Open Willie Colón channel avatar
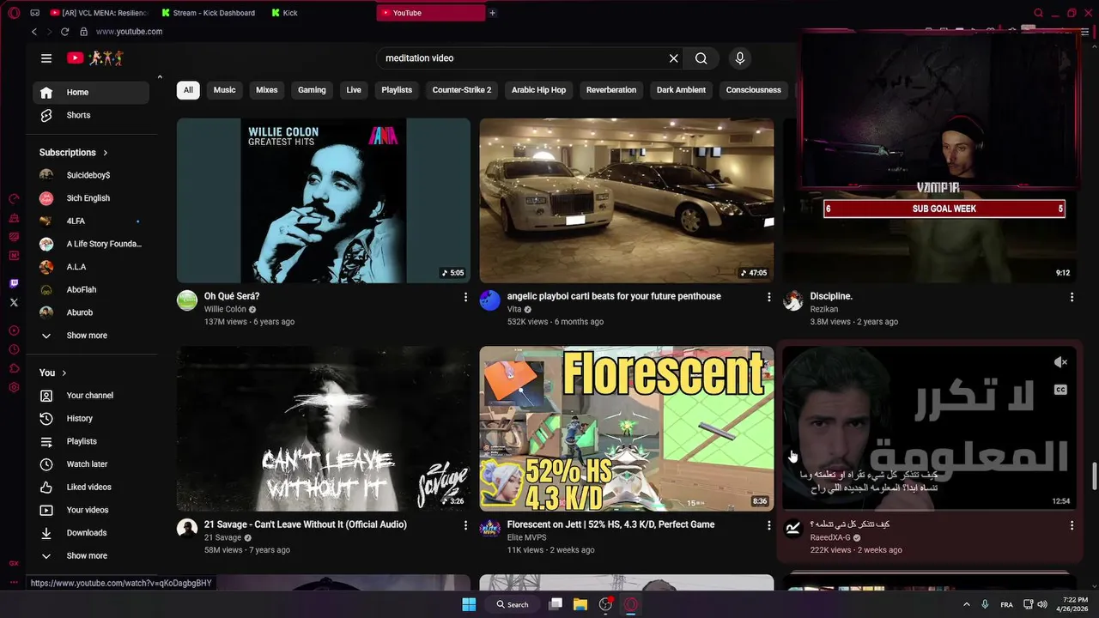This screenshot has height=618, width=1099. click(x=187, y=300)
